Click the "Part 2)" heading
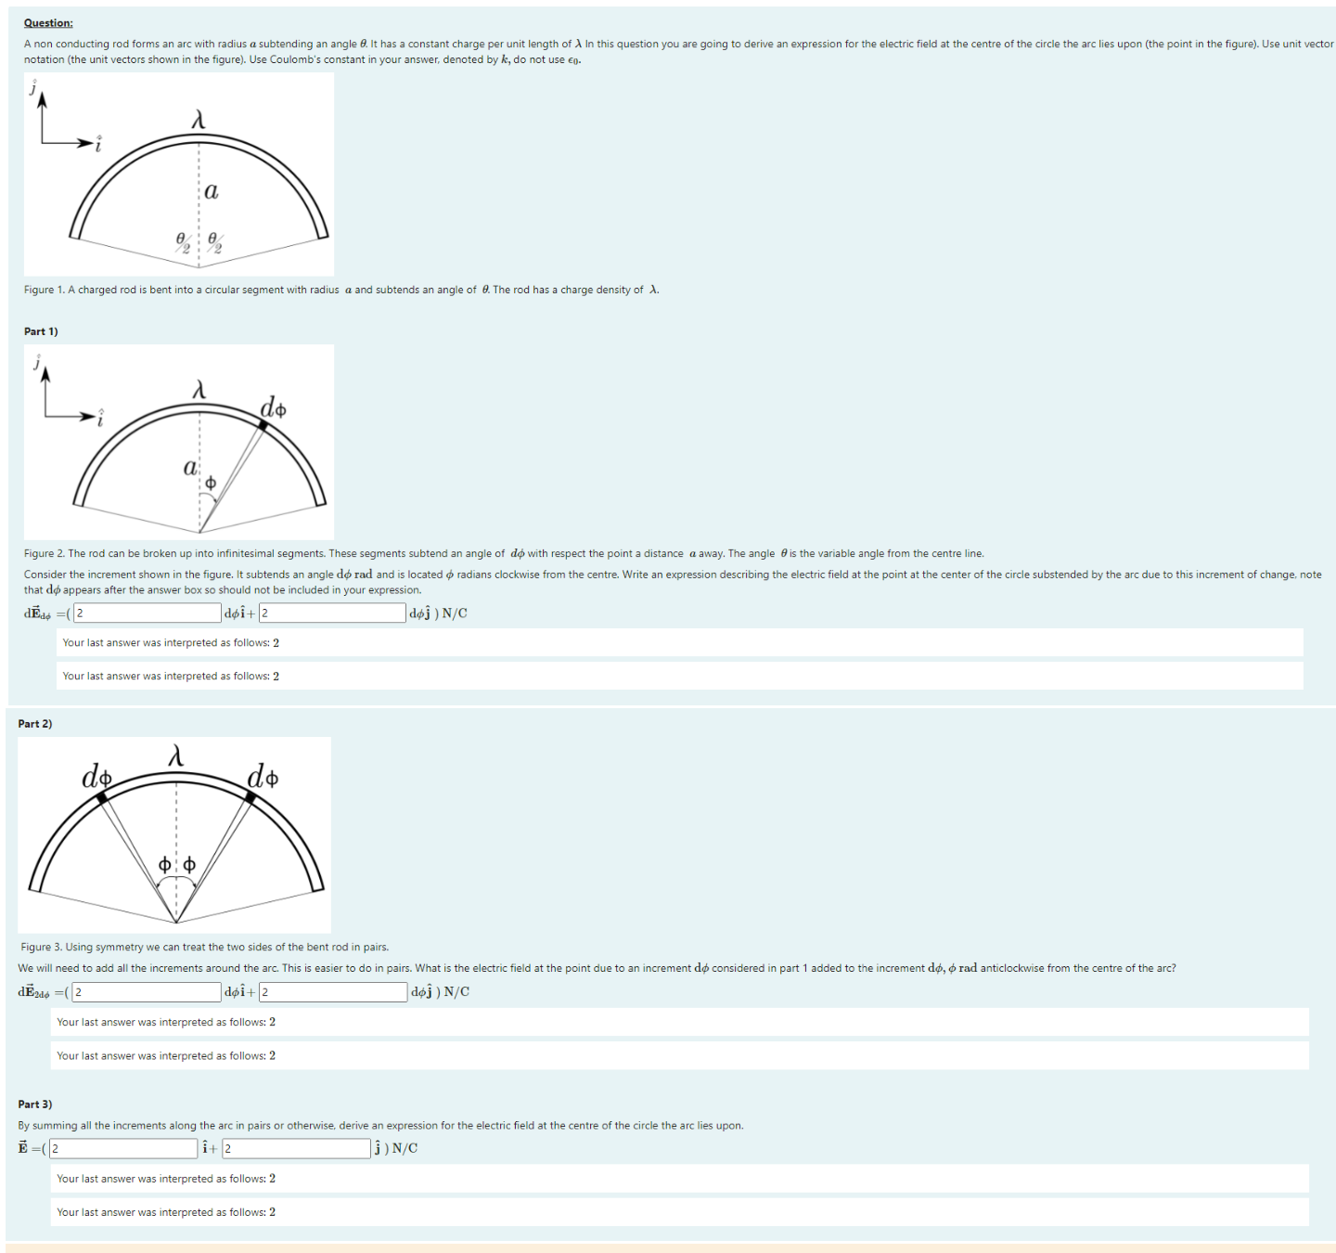 click(35, 724)
